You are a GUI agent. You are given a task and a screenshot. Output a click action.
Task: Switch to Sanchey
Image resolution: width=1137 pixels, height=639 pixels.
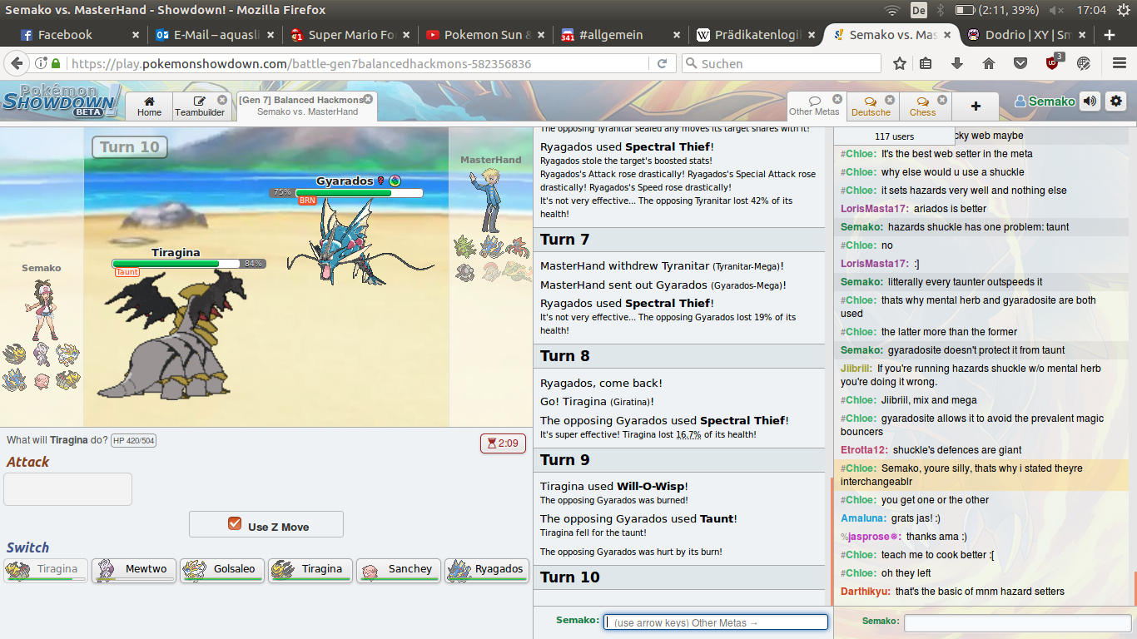(399, 570)
